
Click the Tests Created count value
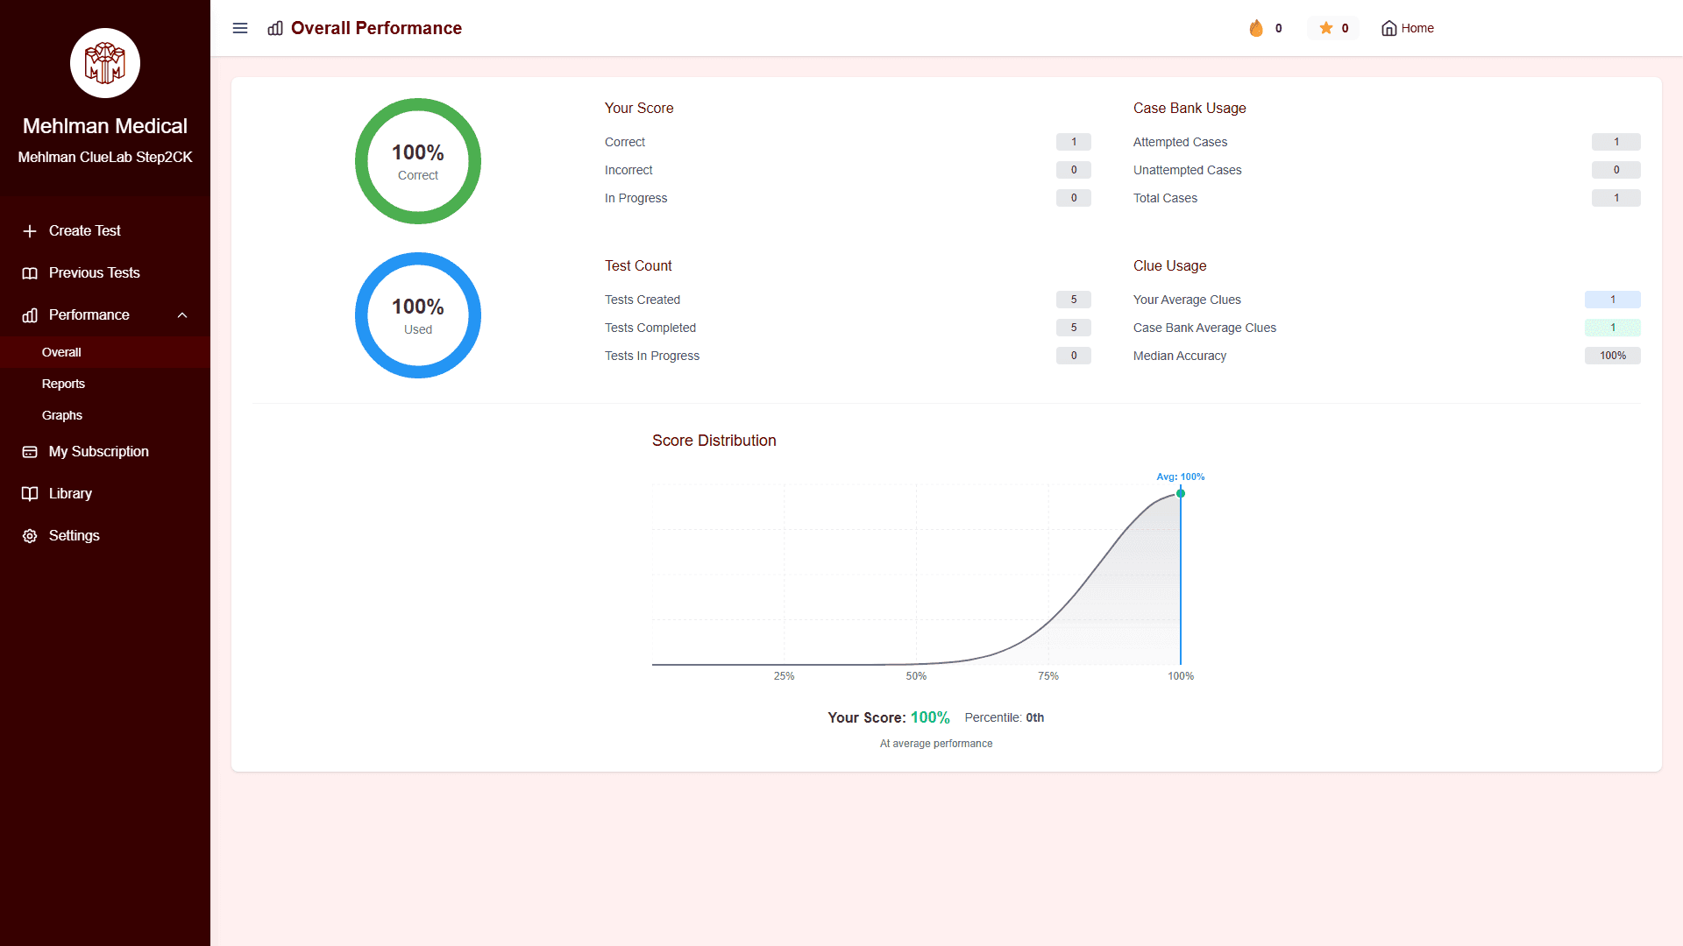point(1074,300)
